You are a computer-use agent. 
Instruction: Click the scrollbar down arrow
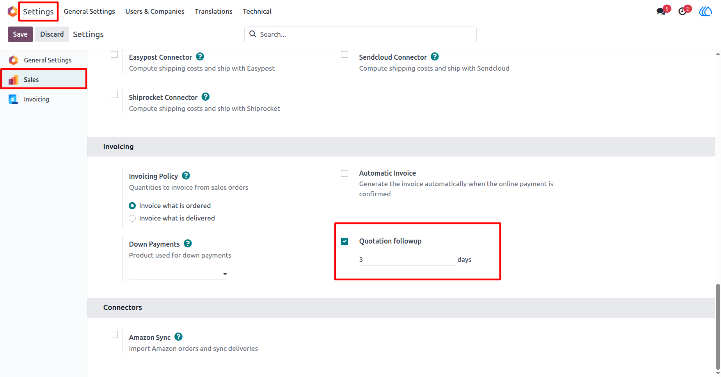coord(718,373)
